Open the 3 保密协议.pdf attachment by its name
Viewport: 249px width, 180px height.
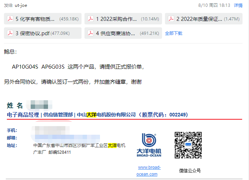pos(33,33)
